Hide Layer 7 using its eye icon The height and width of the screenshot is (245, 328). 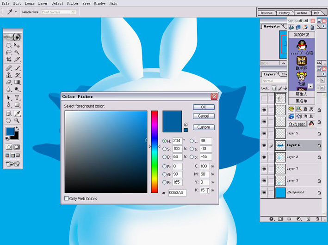[264, 168]
